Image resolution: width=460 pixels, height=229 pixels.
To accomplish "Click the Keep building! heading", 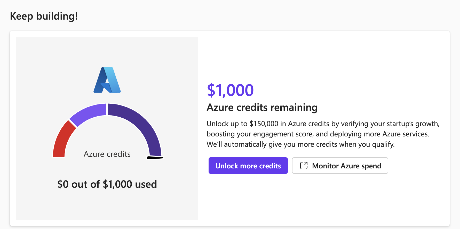I will 44,16.
